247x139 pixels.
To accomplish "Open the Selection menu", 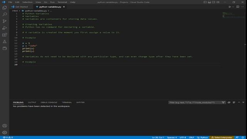I will [27, 2].
